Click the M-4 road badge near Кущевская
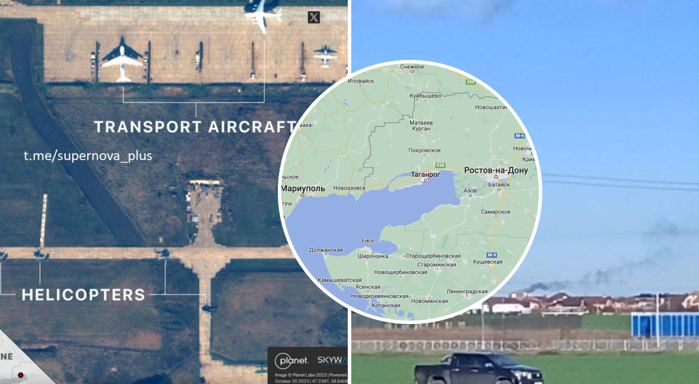Image resolution: width=699 pixels, height=384 pixels. 491,255
